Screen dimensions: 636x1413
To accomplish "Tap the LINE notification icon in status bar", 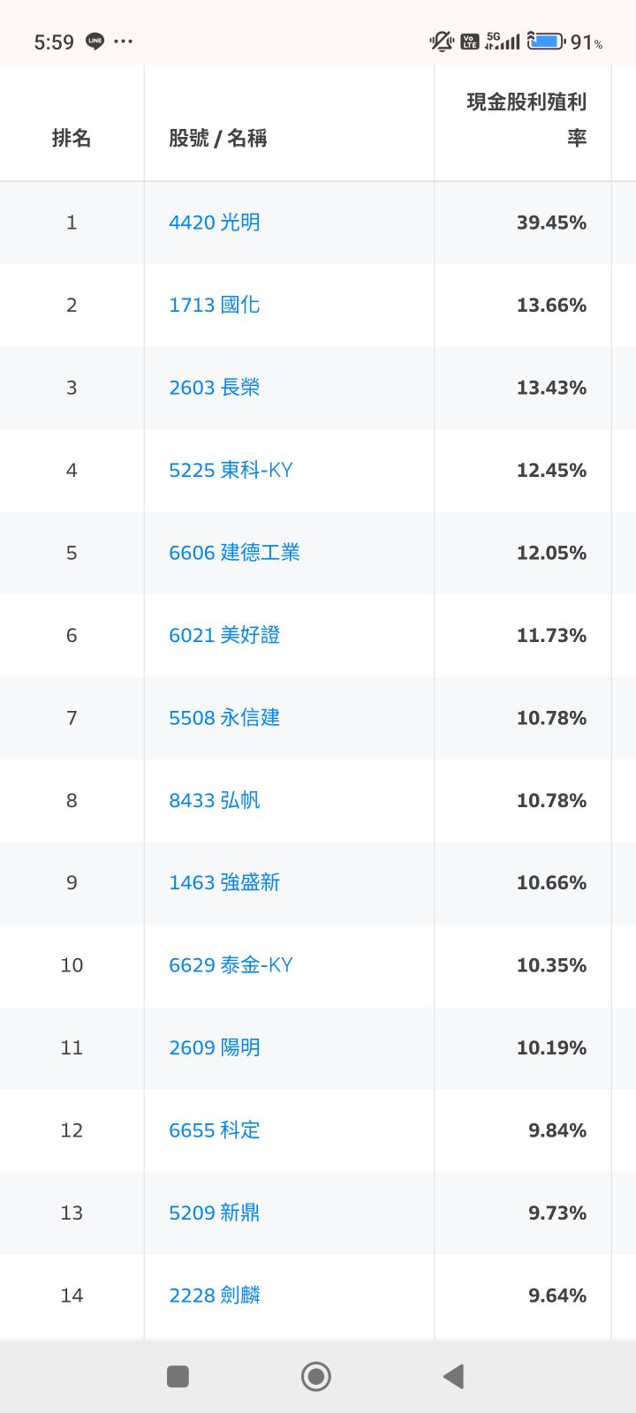I will pos(95,42).
